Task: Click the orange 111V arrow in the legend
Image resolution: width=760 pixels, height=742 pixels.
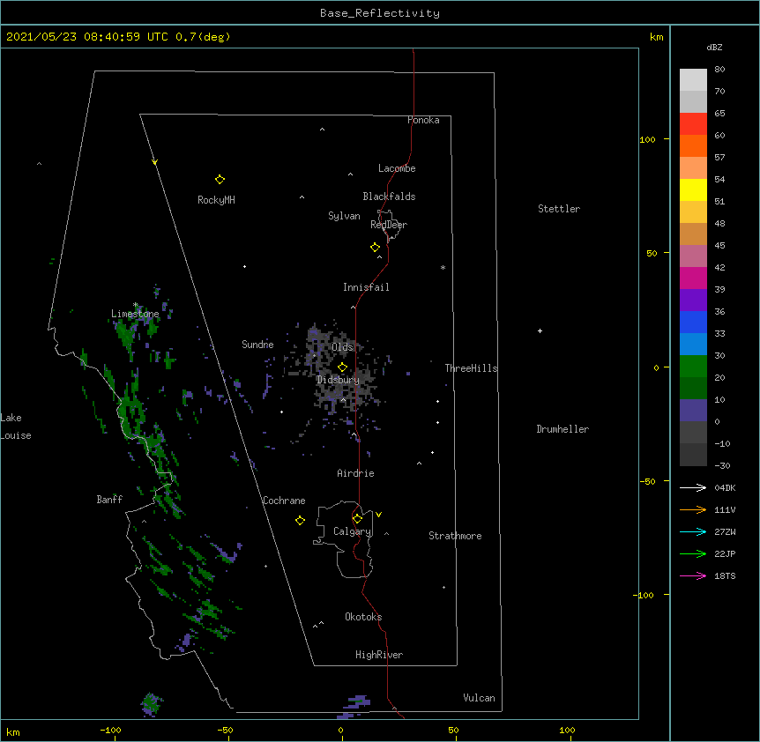Action: point(693,509)
